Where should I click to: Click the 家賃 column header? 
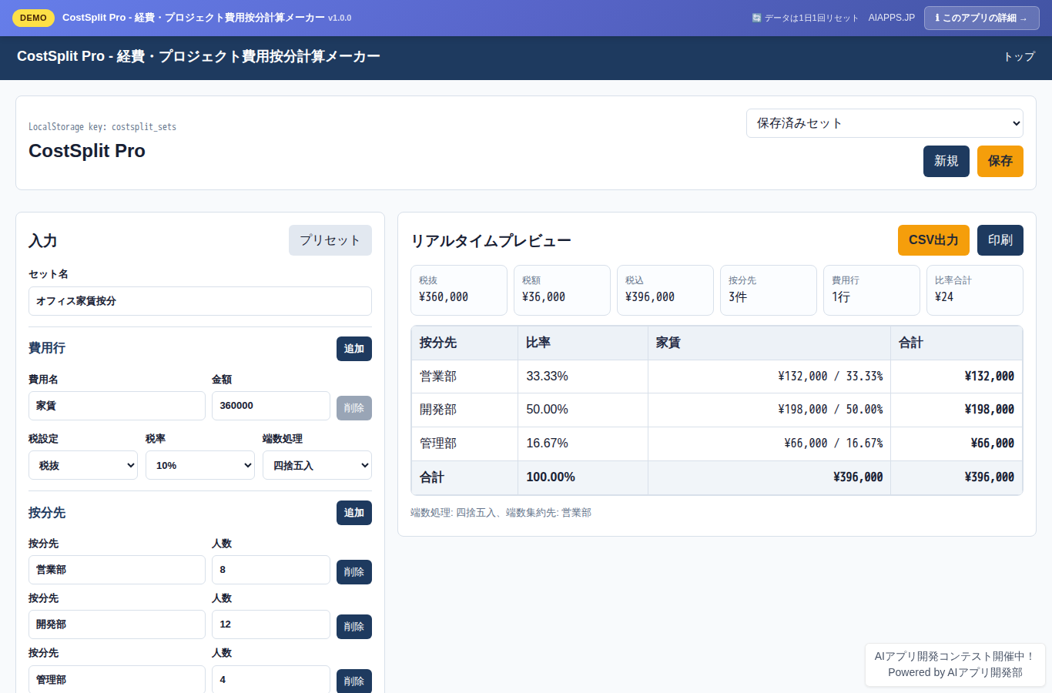769,343
